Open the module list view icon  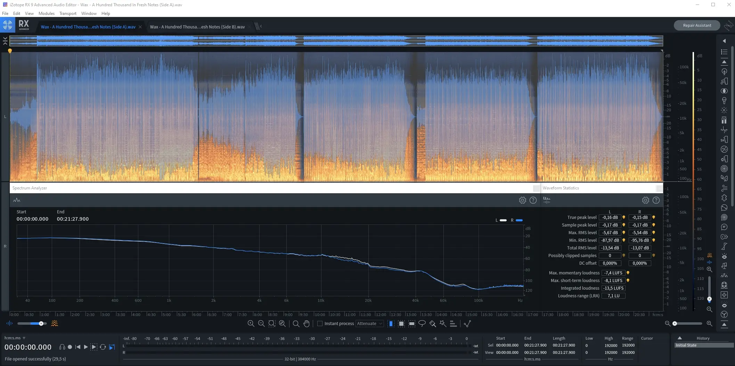click(724, 52)
